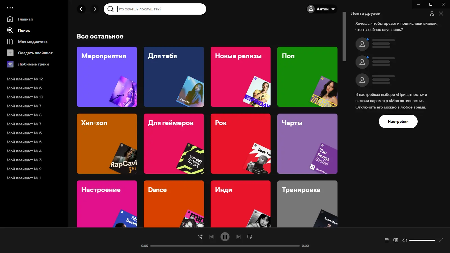
Task: Select Мой плейлист № 5
Action: (24, 142)
